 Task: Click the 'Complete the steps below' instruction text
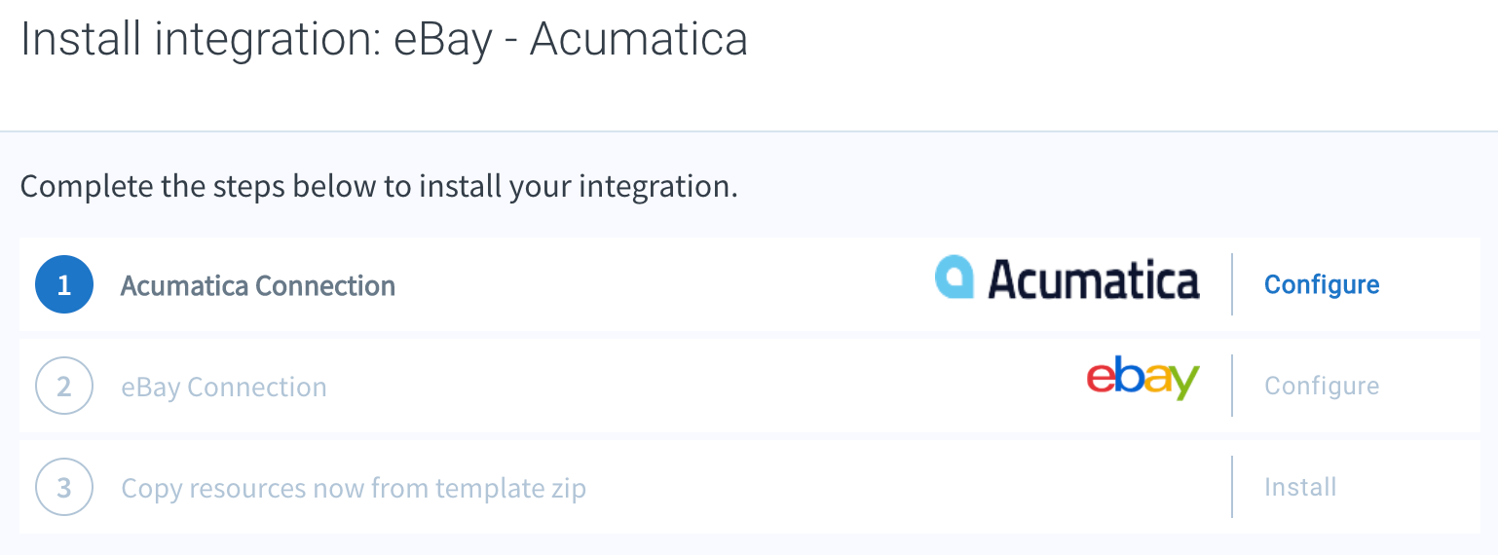pos(379,186)
